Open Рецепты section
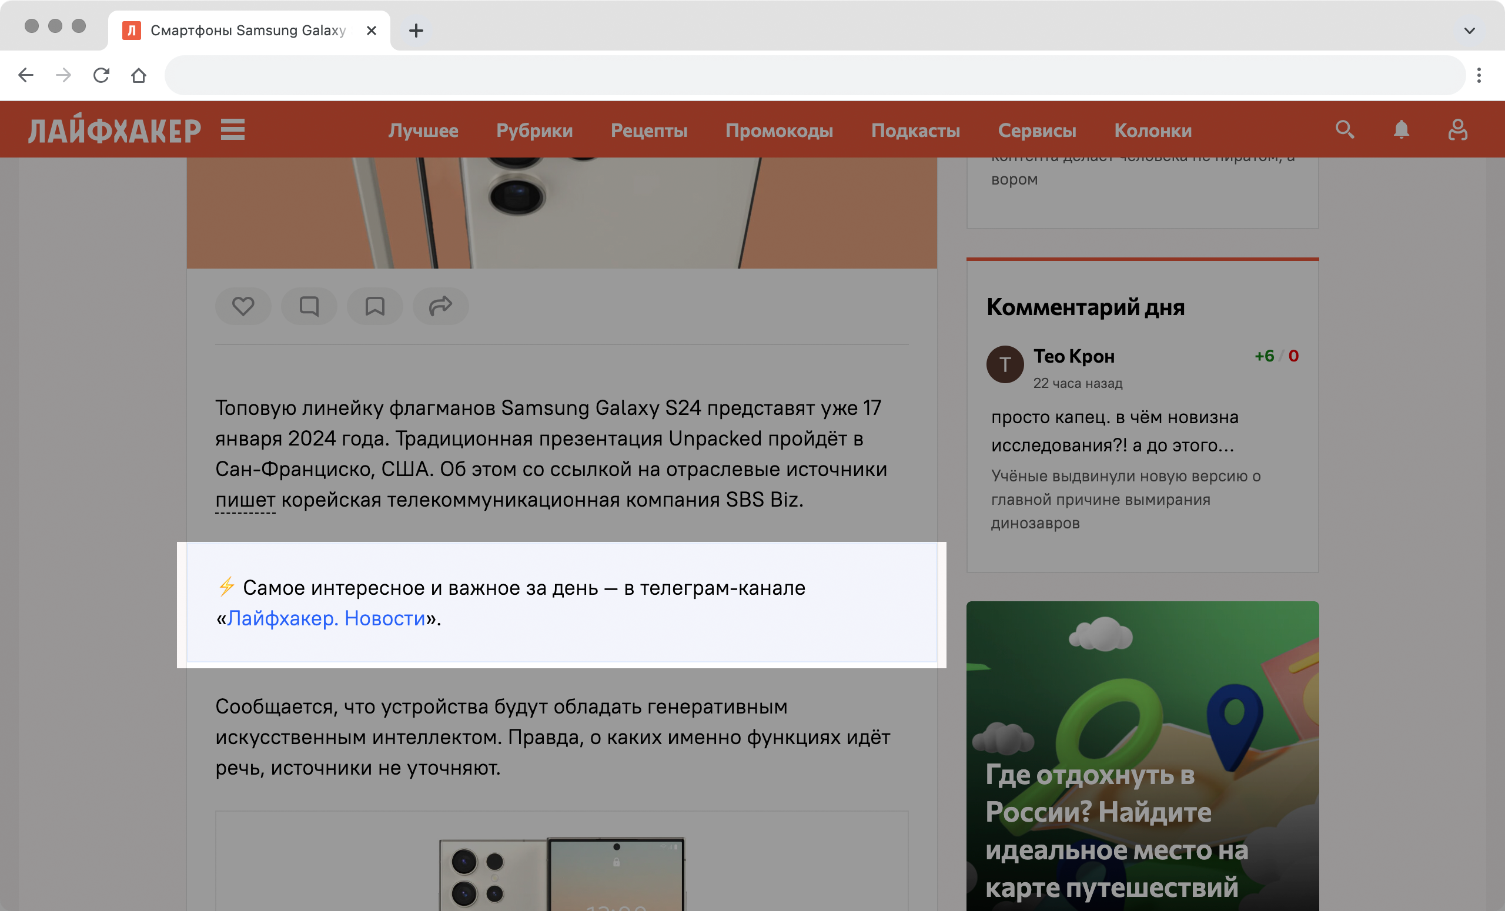 (x=649, y=130)
